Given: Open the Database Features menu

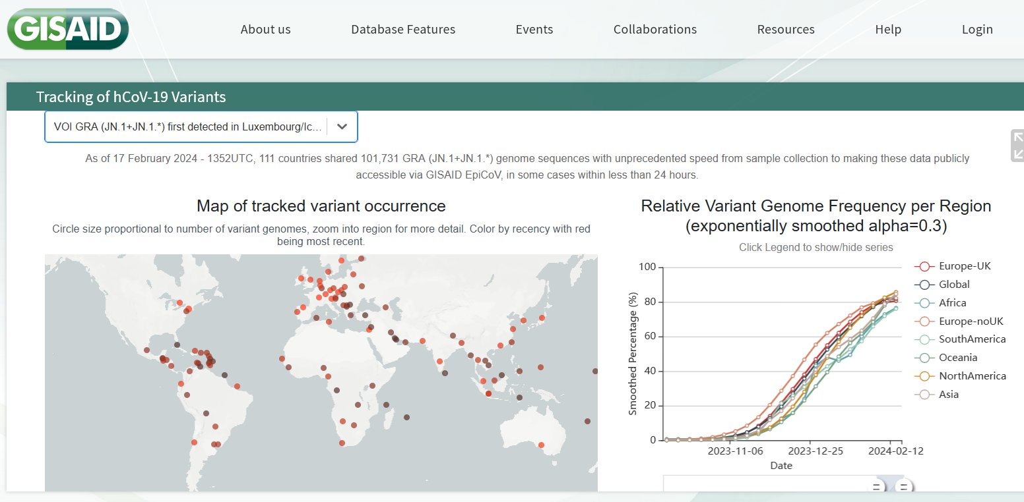Looking at the screenshot, I should pyautogui.click(x=402, y=30).
